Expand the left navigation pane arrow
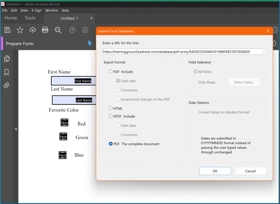The height and width of the screenshot is (204, 280). click(x=16, y=129)
